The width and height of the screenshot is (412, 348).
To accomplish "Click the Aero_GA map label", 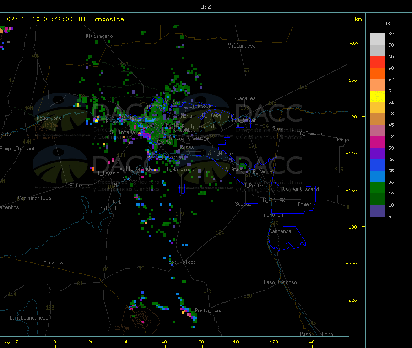I will pos(274,215).
